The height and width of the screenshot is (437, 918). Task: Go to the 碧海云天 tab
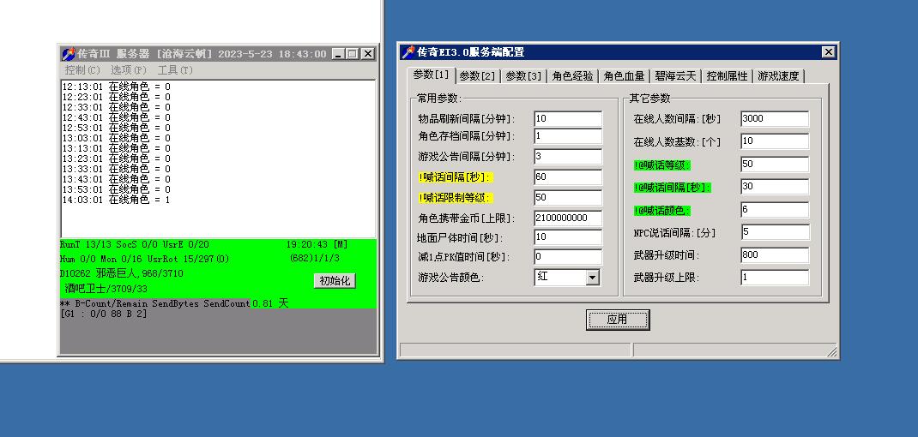pyautogui.click(x=675, y=76)
